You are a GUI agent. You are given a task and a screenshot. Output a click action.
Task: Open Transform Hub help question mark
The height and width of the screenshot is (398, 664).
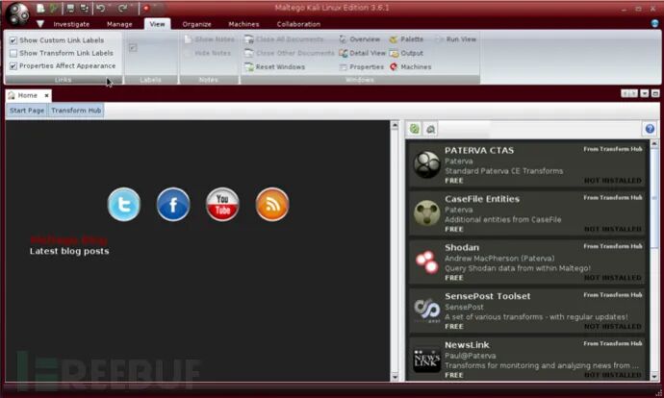pos(650,129)
